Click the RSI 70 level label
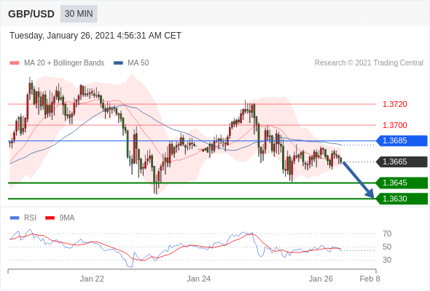 [387, 234]
